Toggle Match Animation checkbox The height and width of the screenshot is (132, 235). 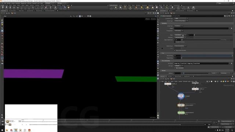pyautogui.click(x=175, y=68)
